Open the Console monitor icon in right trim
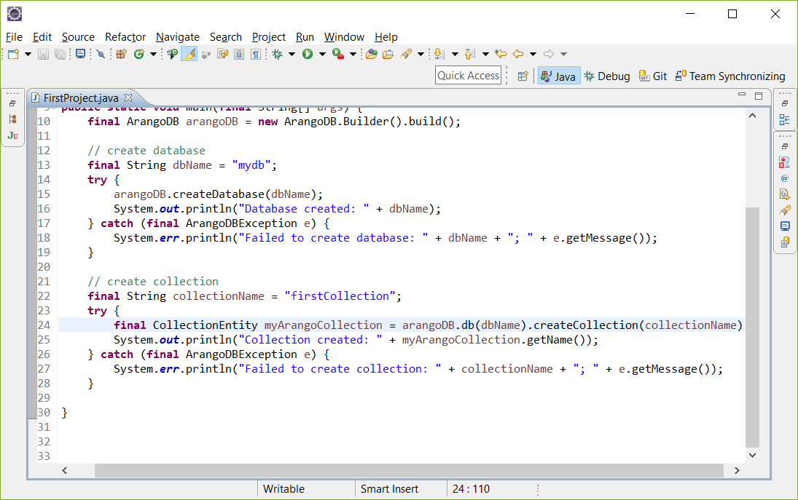This screenshot has width=798, height=500. 785,226
